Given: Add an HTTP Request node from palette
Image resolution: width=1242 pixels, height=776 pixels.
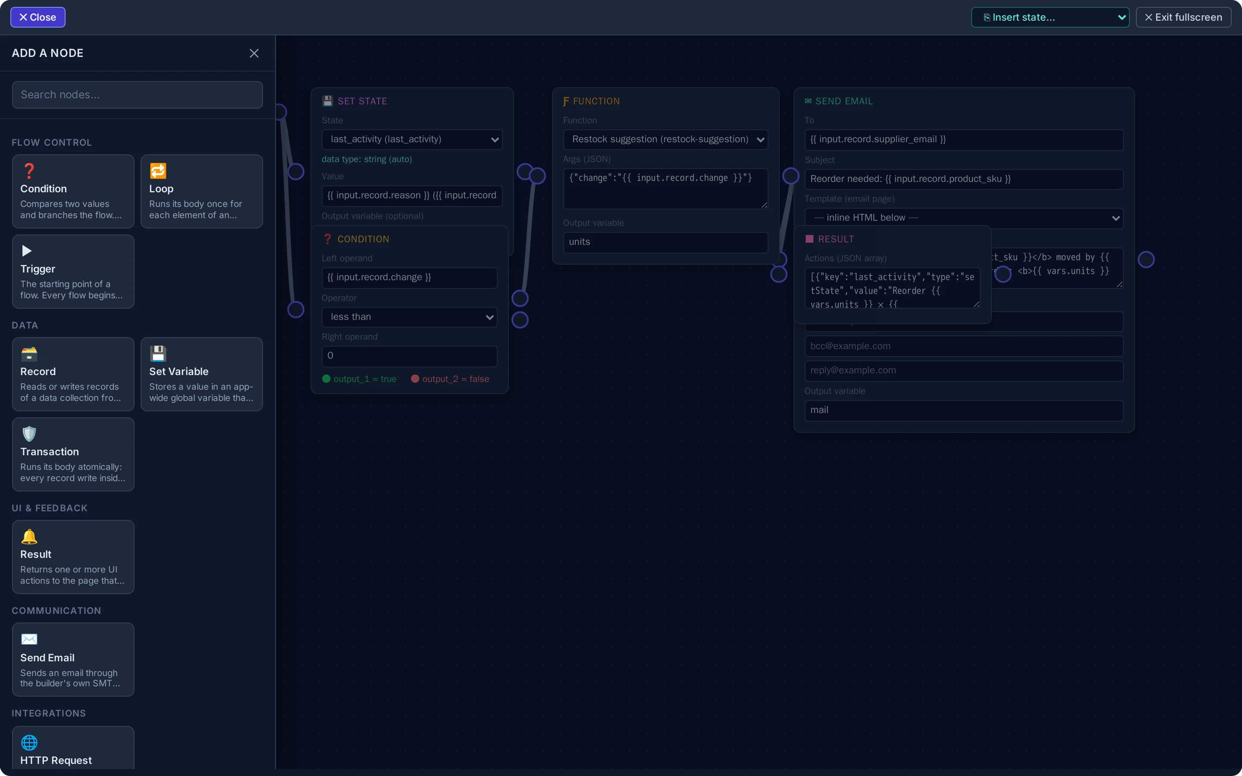Looking at the screenshot, I should coord(73,748).
